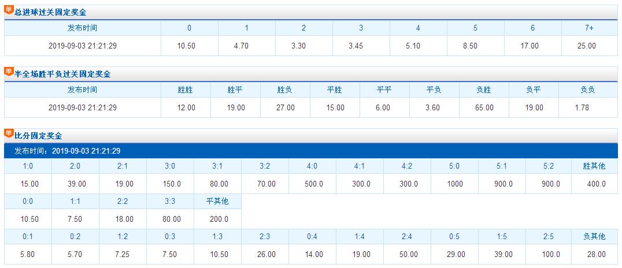This screenshot has width=622, height=268.
Task: Choose 胜胜 half-full odds 12.00
Action: tap(186, 107)
